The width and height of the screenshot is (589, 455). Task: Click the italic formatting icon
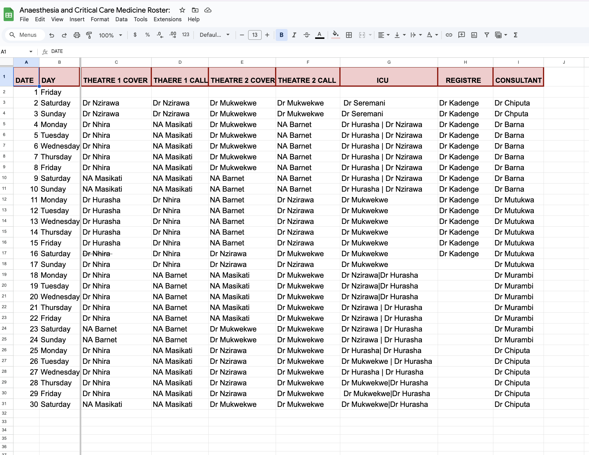(294, 35)
